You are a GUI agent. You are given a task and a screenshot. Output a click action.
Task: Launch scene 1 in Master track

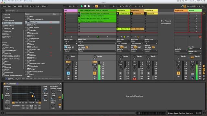(189, 13)
